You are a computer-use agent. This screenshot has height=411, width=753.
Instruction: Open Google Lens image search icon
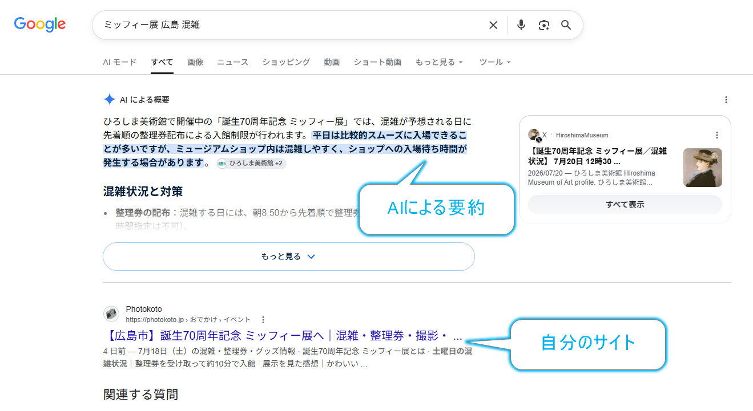point(543,25)
